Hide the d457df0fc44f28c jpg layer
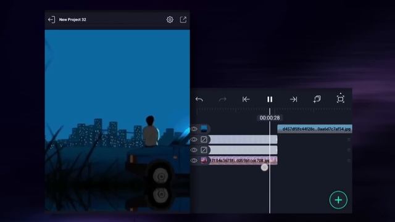The image size is (395, 222). coord(194,129)
